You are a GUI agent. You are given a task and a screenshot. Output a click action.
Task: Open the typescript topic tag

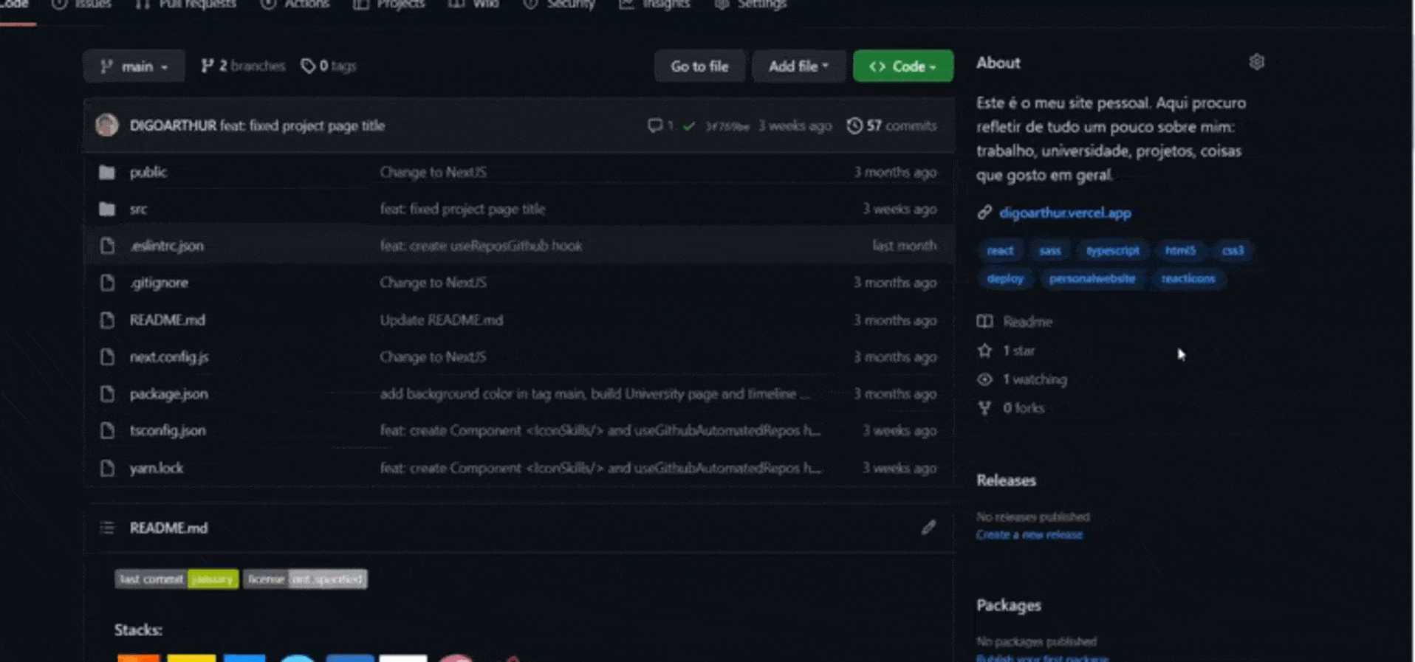click(1112, 250)
